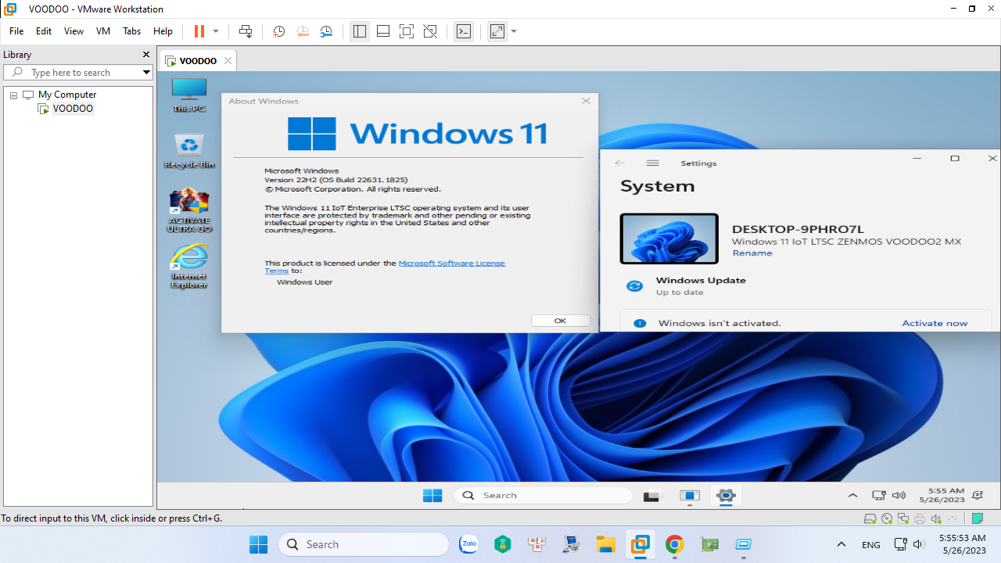1001x563 pixels.
Task: Switch to Unity mode icon
Action: (x=430, y=31)
